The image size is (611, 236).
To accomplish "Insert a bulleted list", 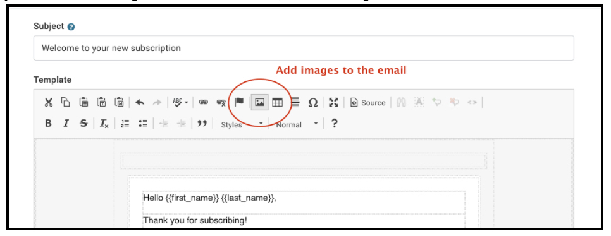I will 143,124.
